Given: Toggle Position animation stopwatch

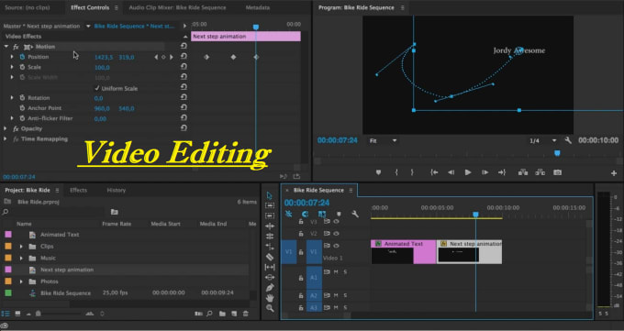Looking at the screenshot, I should click(22, 57).
